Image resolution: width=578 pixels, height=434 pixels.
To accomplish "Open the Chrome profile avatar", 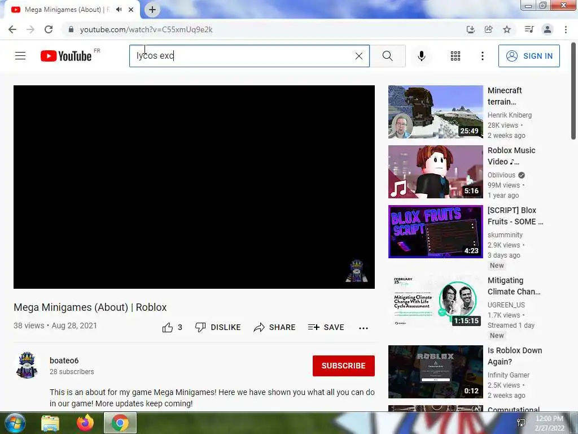I will click(548, 29).
